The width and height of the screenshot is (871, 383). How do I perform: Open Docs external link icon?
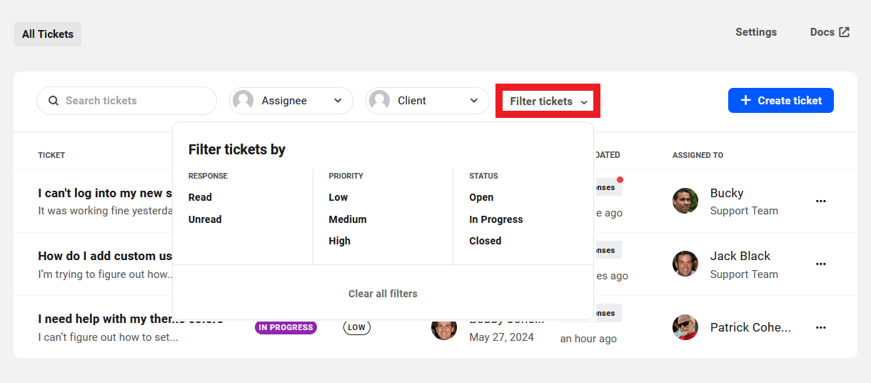pos(844,32)
